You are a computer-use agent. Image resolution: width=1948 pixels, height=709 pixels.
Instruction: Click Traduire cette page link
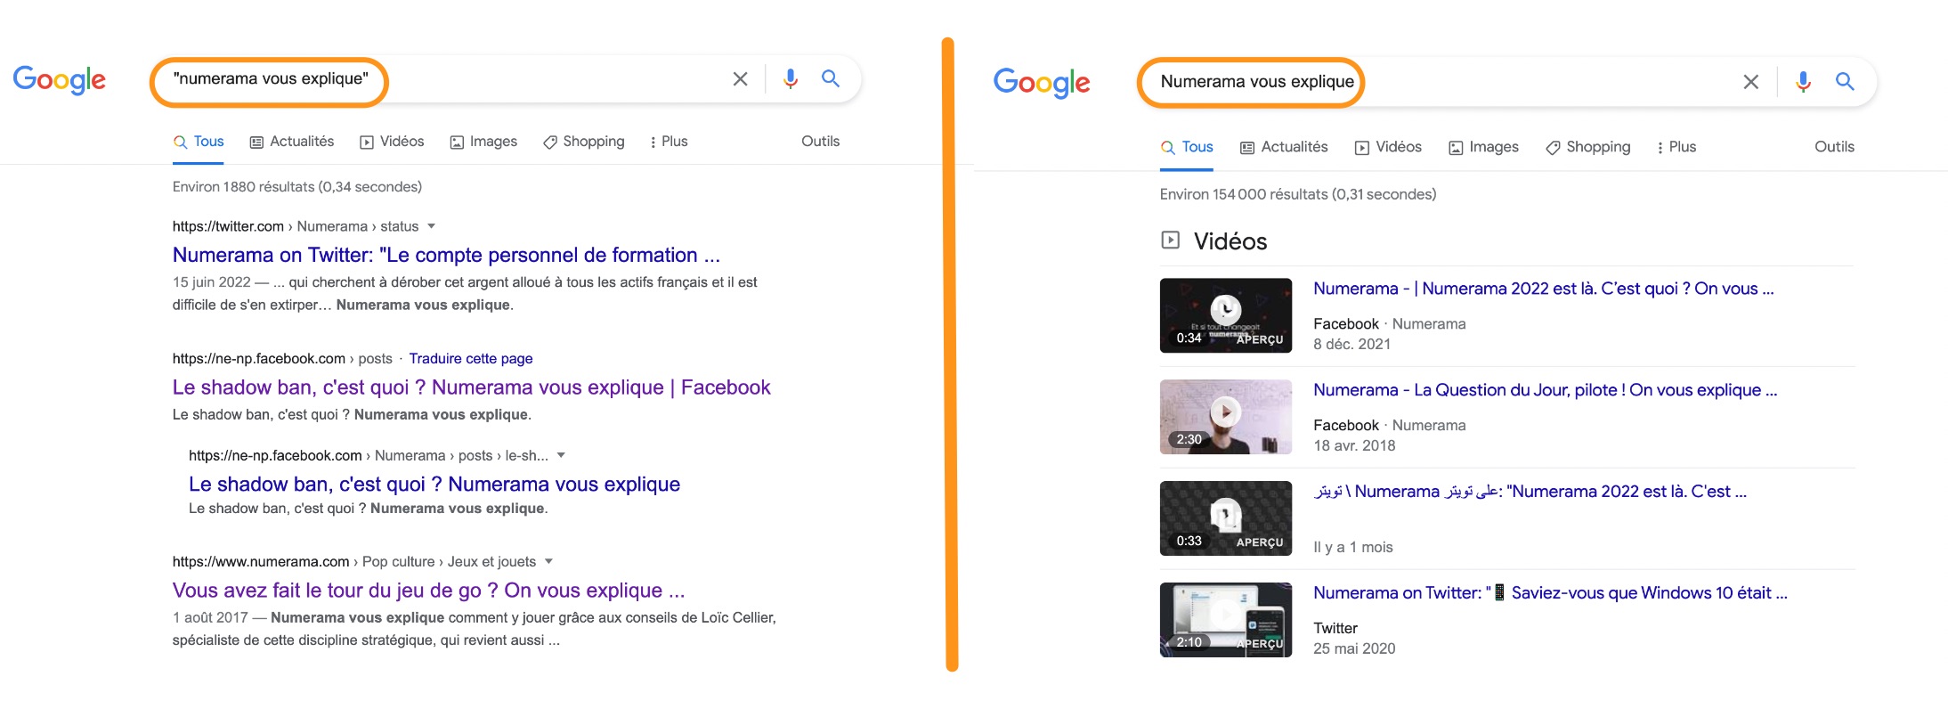[471, 359]
